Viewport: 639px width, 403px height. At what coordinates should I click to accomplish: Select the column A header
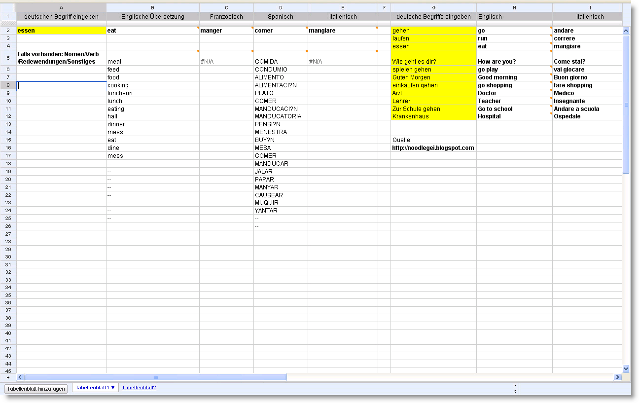click(x=61, y=7)
